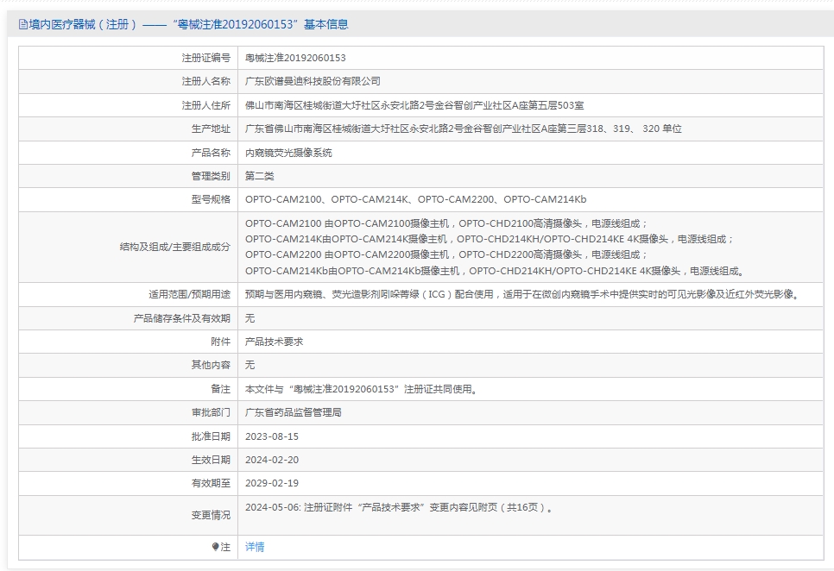834x571 pixels.
Task: Click the intended use text mentioning ICG
Action: pyautogui.click(x=522, y=294)
